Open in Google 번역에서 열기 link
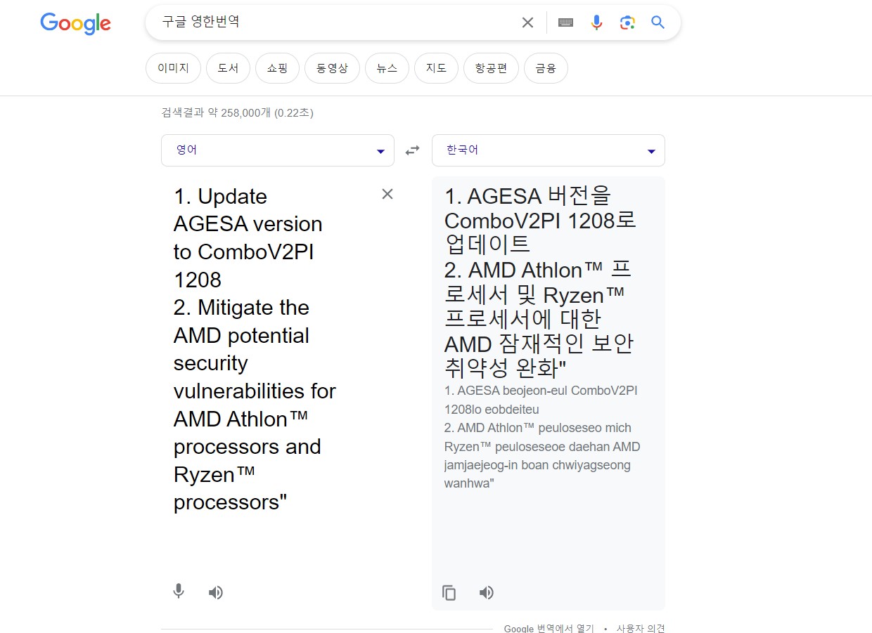This screenshot has height=633, width=872. click(549, 628)
